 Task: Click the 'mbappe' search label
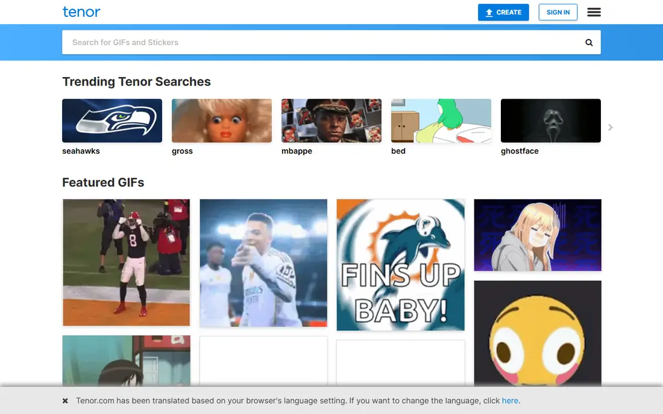[x=297, y=151]
